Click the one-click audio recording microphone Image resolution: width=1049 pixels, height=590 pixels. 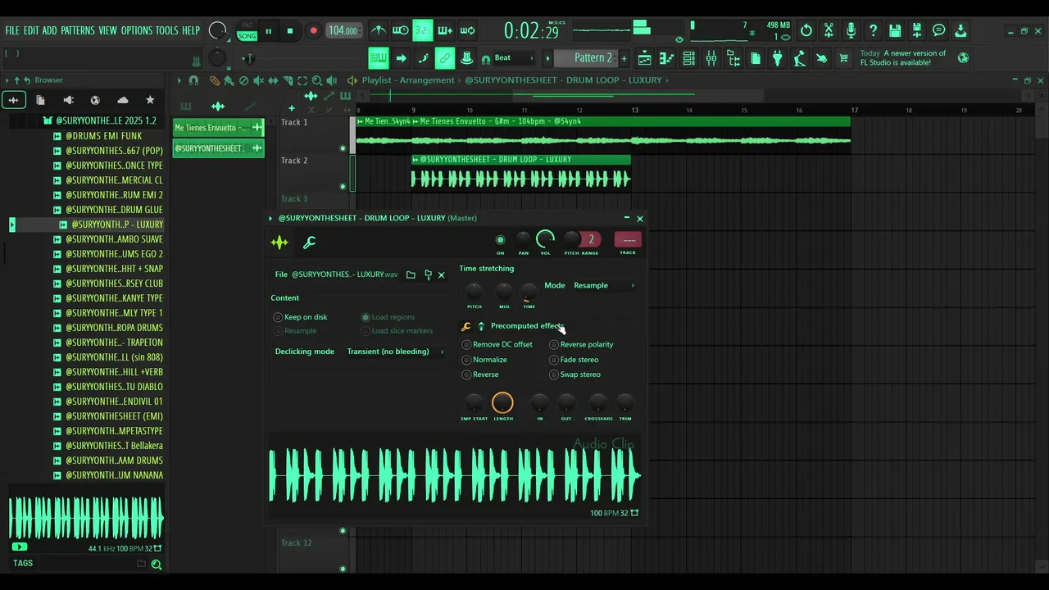[x=851, y=31]
